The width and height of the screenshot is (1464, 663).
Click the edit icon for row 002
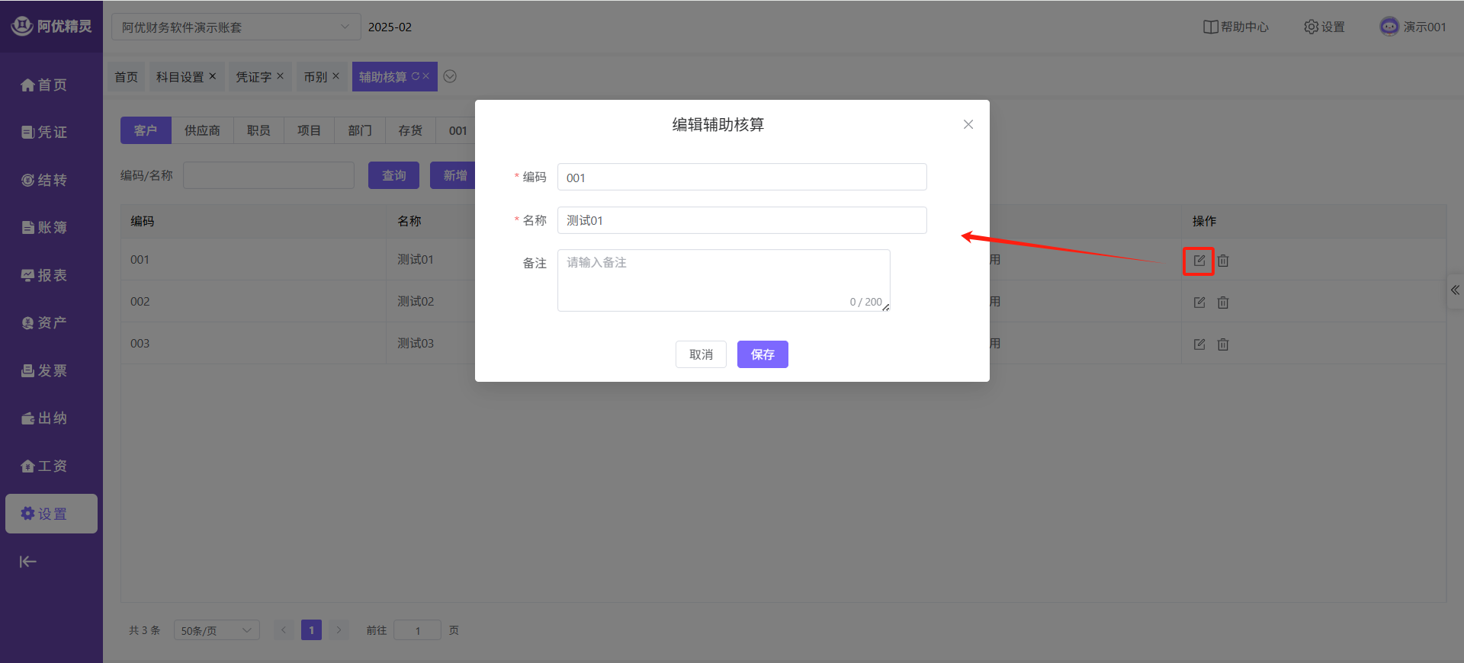1199,303
